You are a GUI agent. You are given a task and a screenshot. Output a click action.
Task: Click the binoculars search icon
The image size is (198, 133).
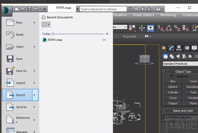(130, 9)
